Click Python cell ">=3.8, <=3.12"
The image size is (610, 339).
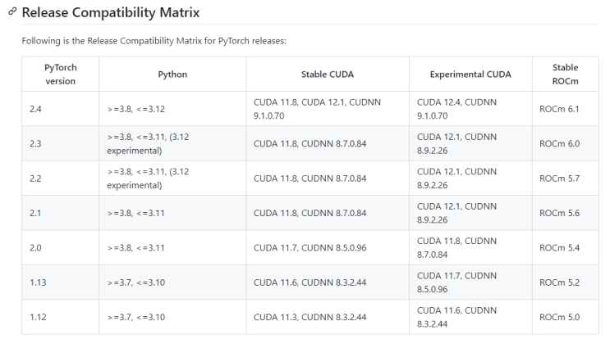[172, 109]
